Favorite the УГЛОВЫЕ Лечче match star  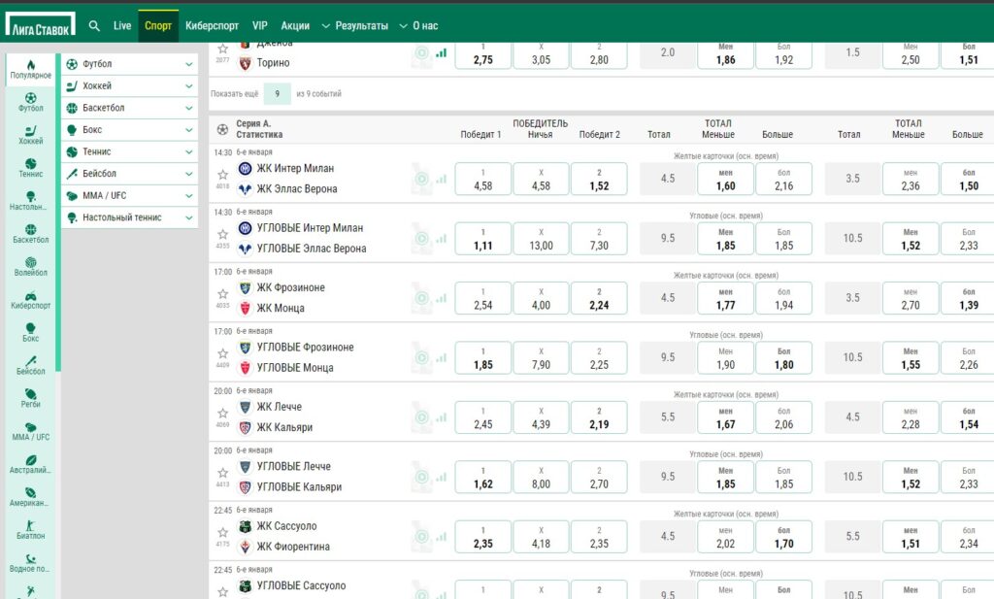(x=222, y=472)
